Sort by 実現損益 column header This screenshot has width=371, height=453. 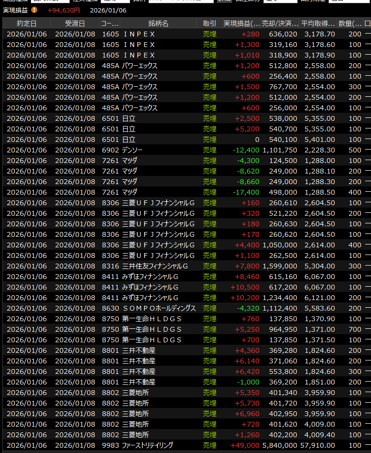242,23
